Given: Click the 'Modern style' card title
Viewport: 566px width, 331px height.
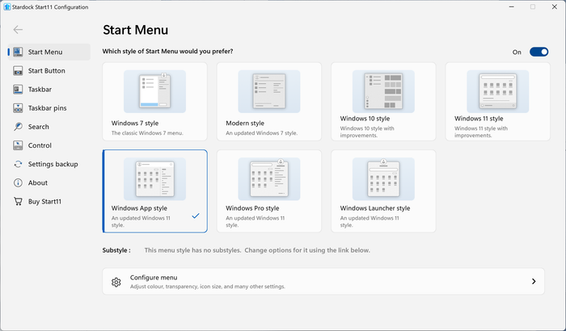Looking at the screenshot, I should click(x=245, y=124).
